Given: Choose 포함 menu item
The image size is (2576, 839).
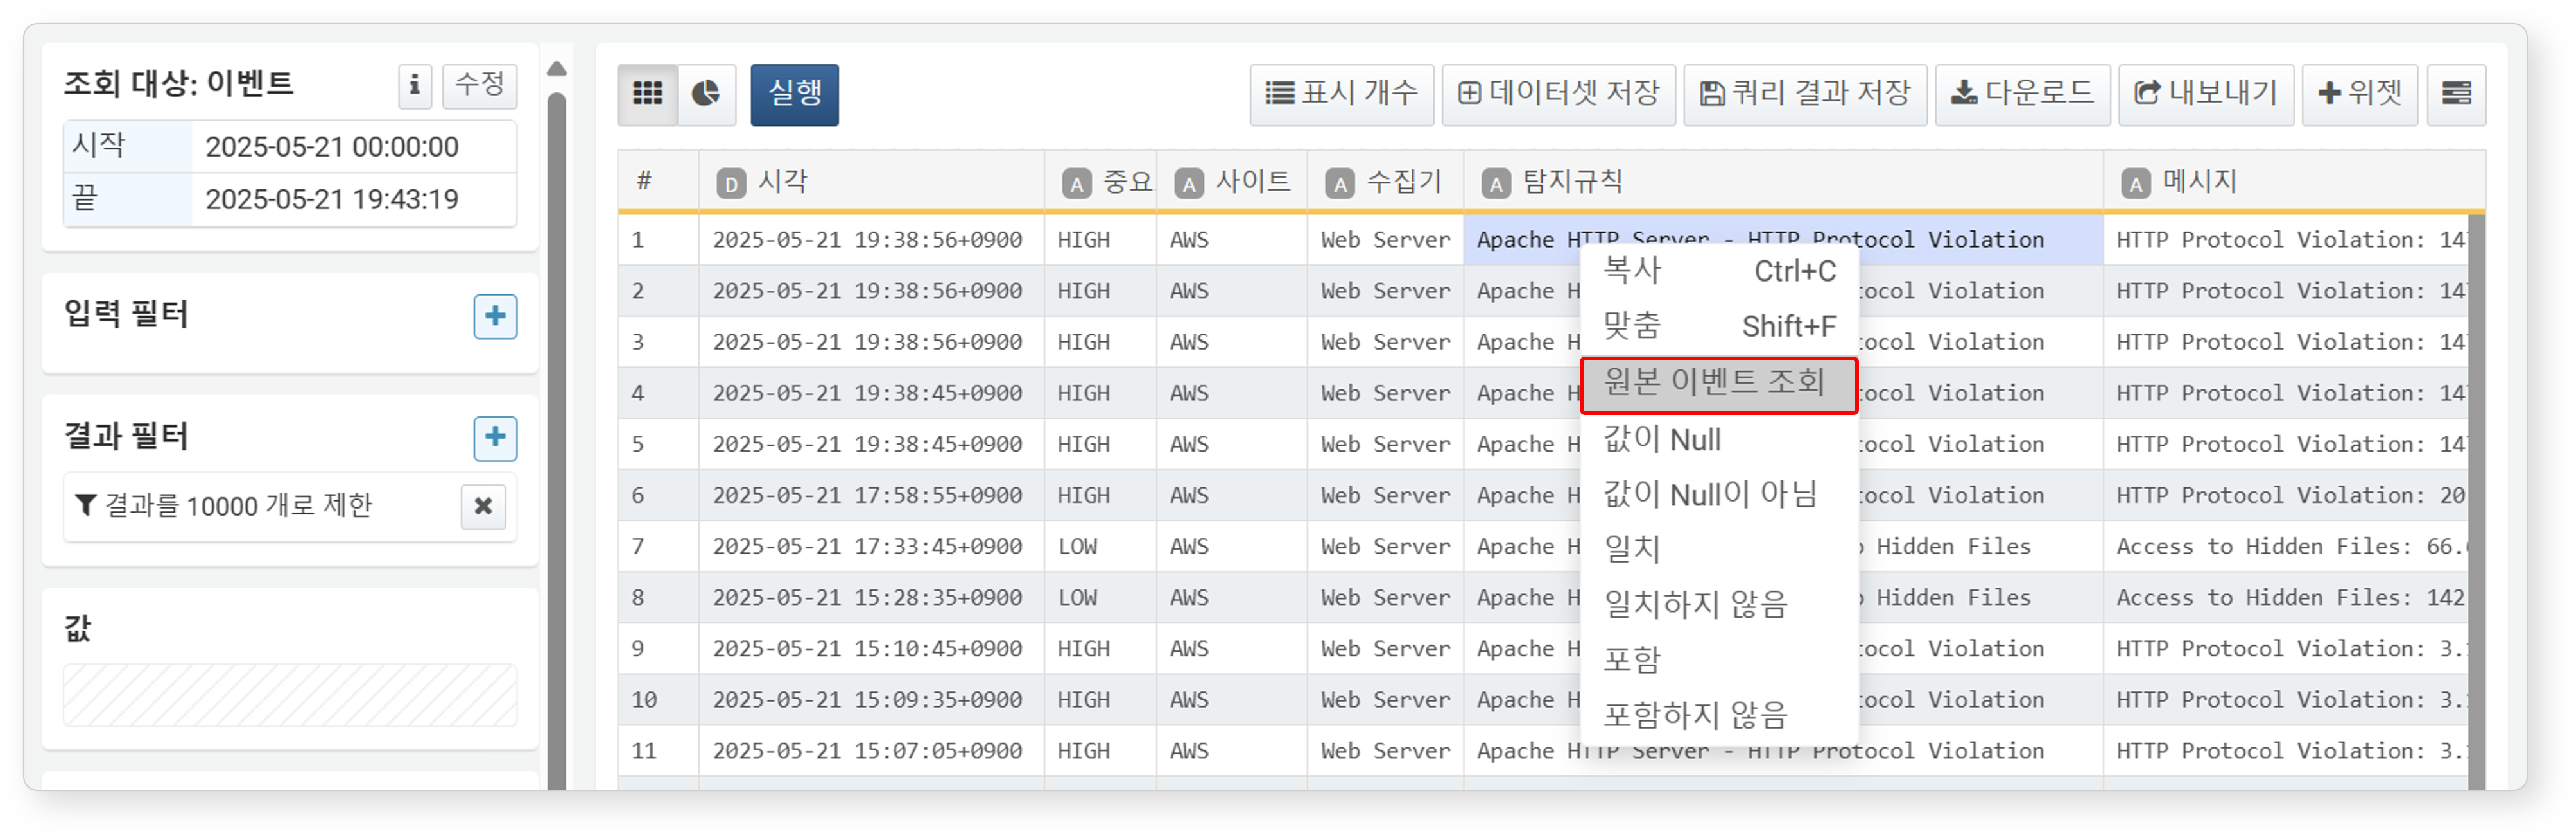Looking at the screenshot, I should click(x=1719, y=659).
